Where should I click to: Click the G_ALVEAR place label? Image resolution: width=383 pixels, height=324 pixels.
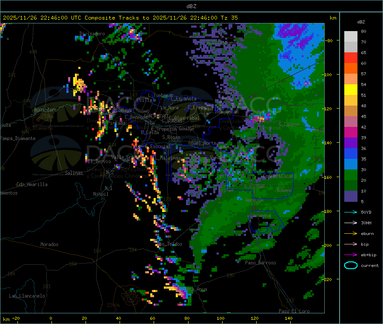click(254, 186)
